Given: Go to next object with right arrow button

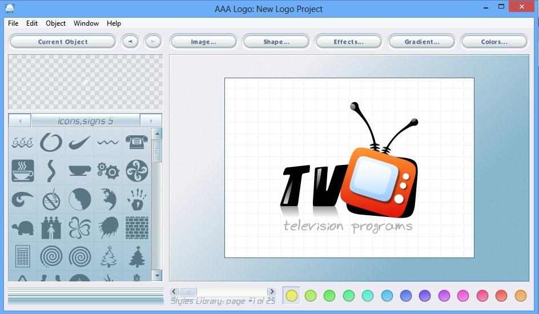Looking at the screenshot, I should click(x=152, y=42).
